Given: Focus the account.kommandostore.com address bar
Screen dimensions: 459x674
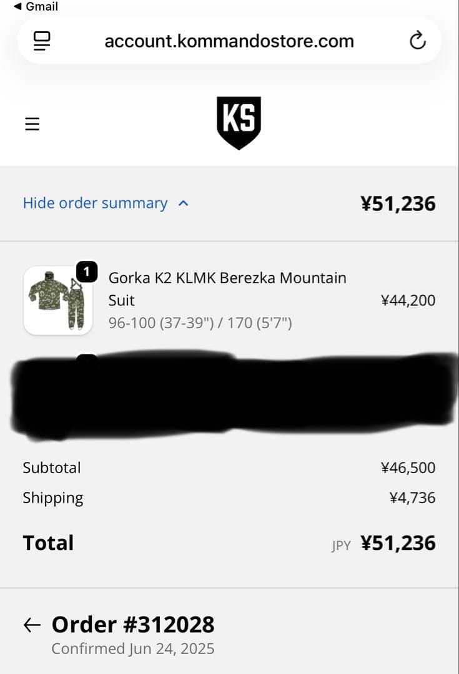Looking at the screenshot, I should [x=229, y=41].
